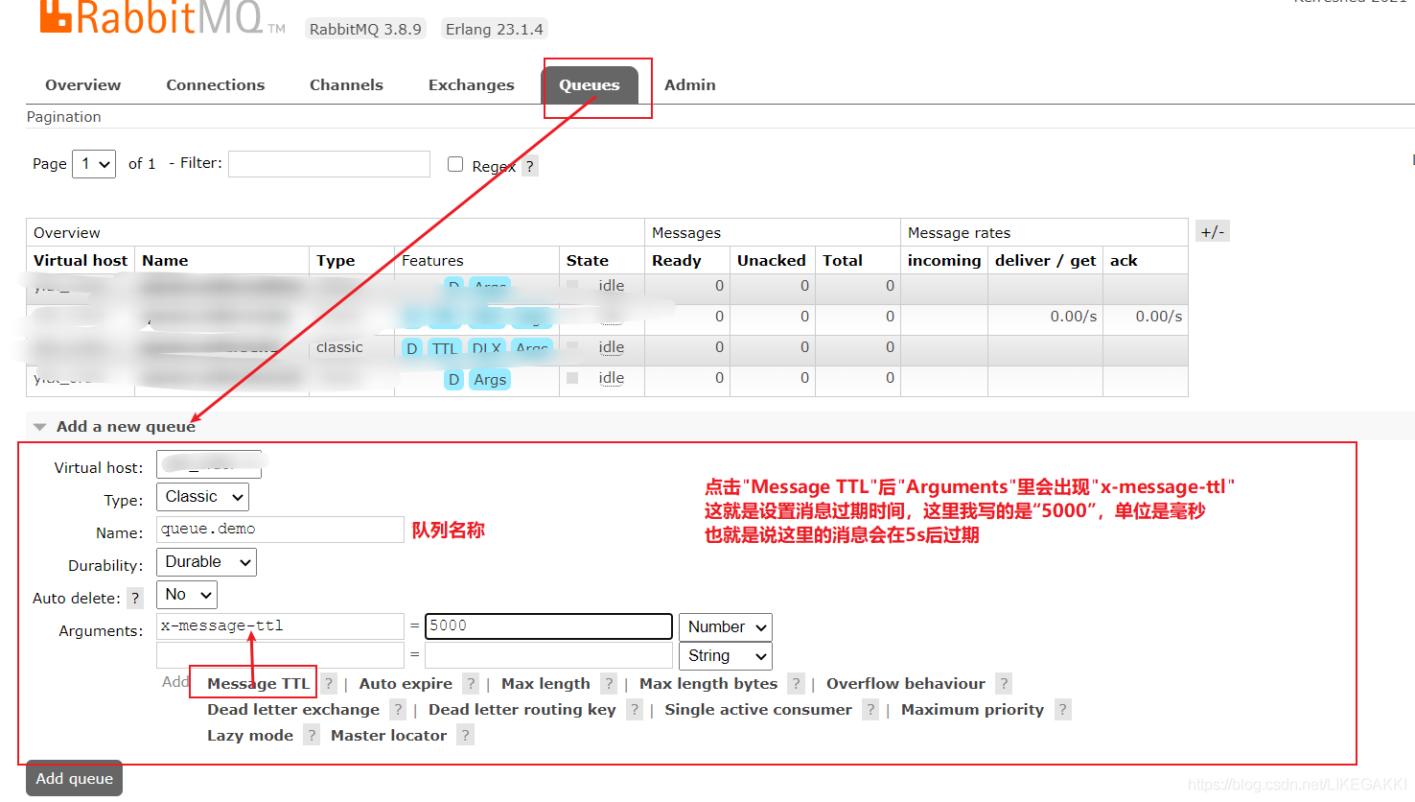Open the argument type dropdown showing Number
The image size is (1415, 802).
pos(726,627)
